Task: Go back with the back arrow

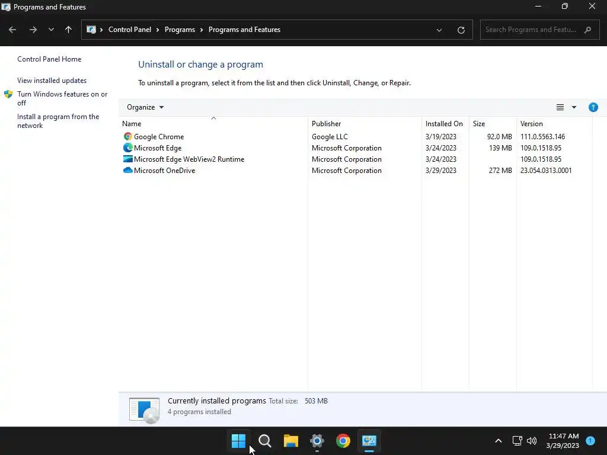Action: pyautogui.click(x=12, y=30)
